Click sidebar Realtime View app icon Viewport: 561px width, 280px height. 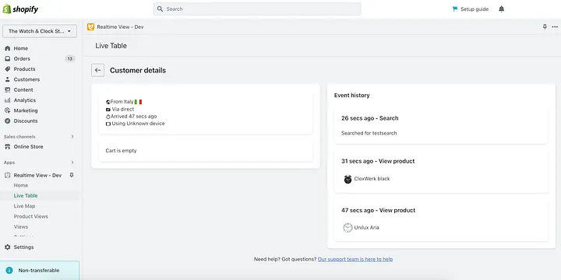(8, 175)
